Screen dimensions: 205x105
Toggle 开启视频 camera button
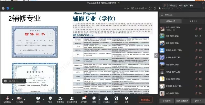[19, 98]
